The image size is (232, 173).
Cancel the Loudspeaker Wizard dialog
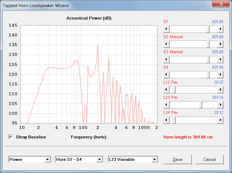pos(209,159)
